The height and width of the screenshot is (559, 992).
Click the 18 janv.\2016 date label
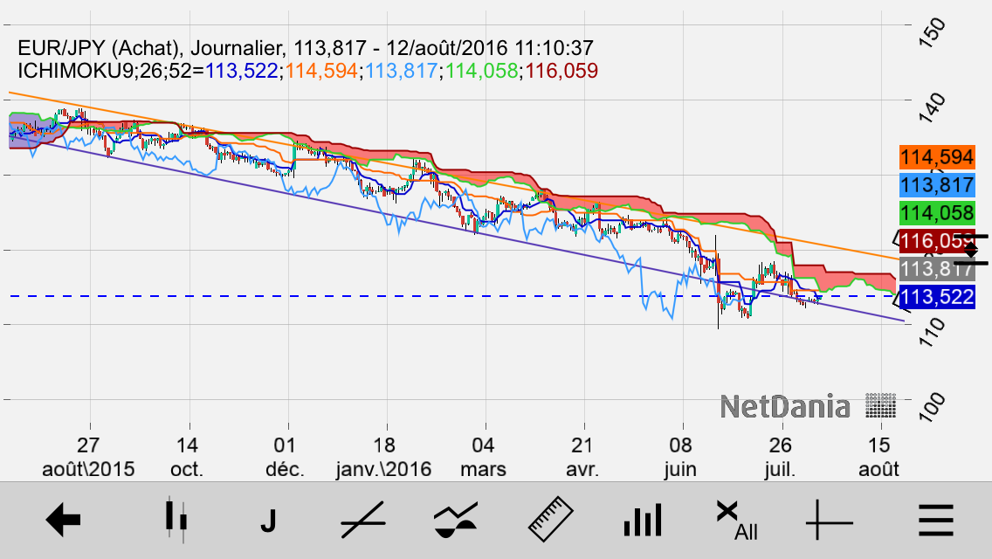pyautogui.click(x=384, y=457)
